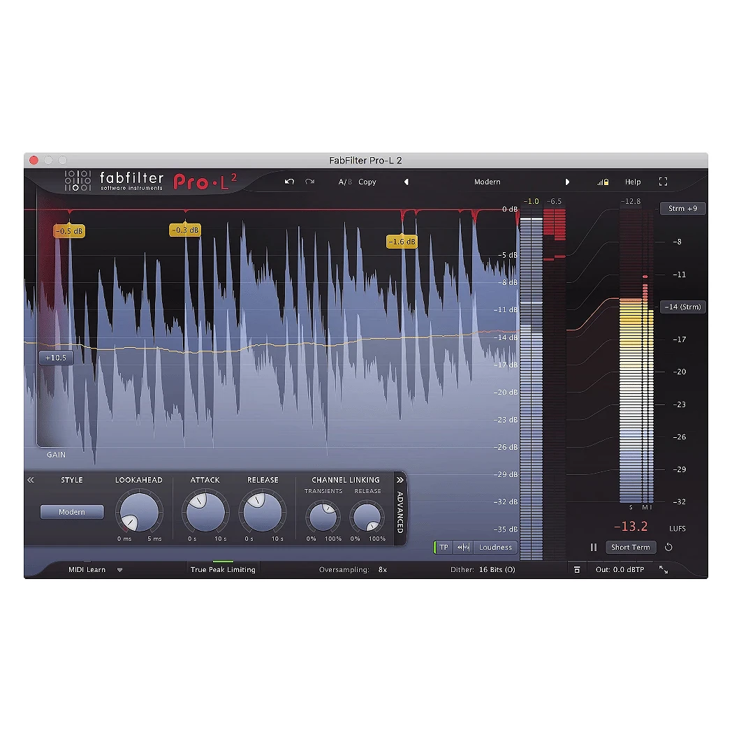Click the Copy button in header

(x=367, y=182)
